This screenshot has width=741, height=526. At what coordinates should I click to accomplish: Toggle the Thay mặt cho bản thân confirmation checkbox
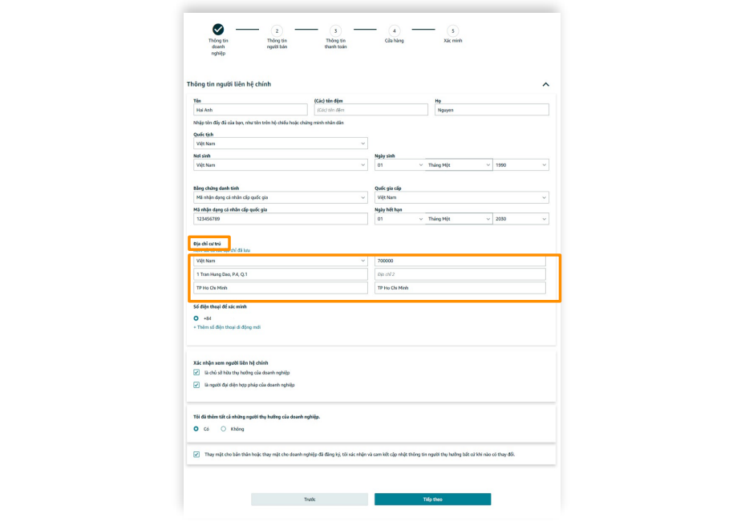pyautogui.click(x=196, y=455)
